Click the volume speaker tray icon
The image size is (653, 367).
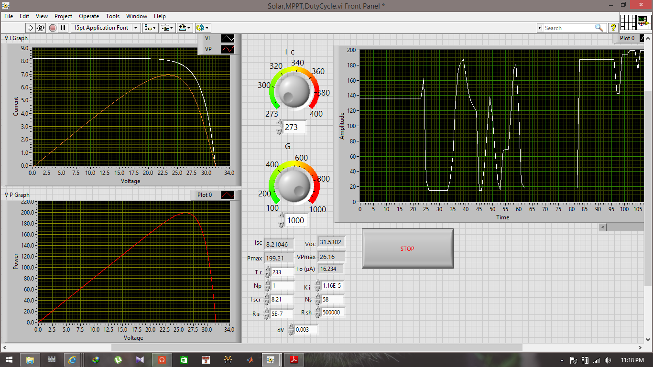click(x=607, y=360)
